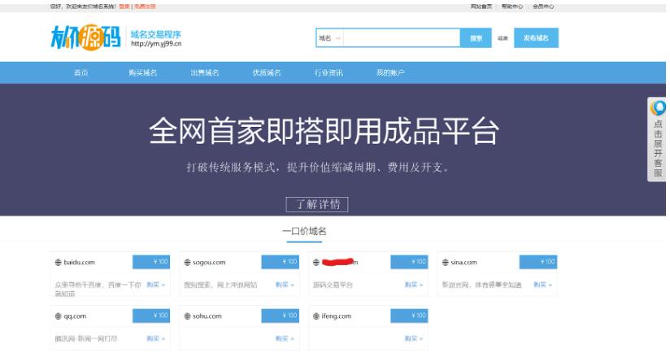Click the 友价源码 site logo

click(x=85, y=37)
